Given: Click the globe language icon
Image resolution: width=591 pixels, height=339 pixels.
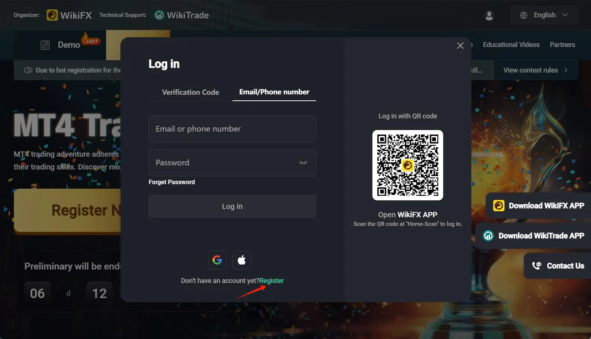Looking at the screenshot, I should [x=524, y=15].
